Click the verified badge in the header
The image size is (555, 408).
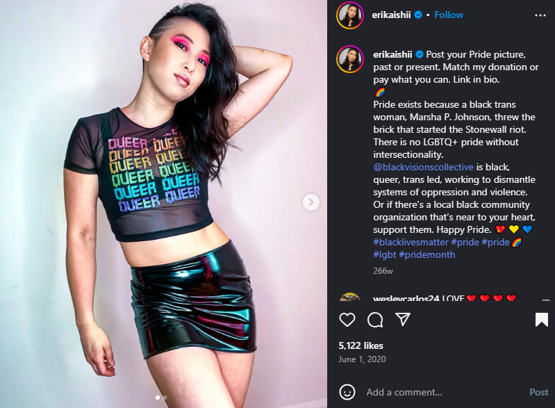pyautogui.click(x=418, y=15)
